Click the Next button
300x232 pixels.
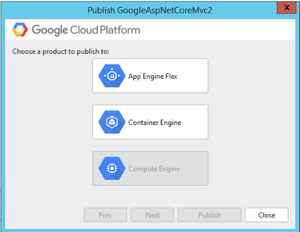[152, 215]
